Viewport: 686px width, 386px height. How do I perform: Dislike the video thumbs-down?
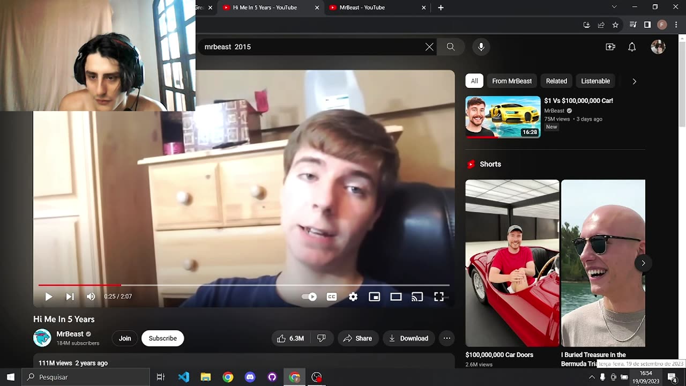click(322, 338)
